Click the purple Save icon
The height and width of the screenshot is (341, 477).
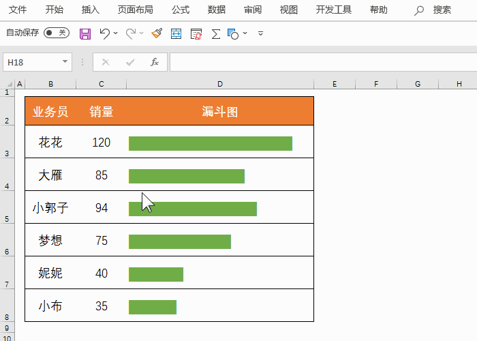click(x=85, y=33)
